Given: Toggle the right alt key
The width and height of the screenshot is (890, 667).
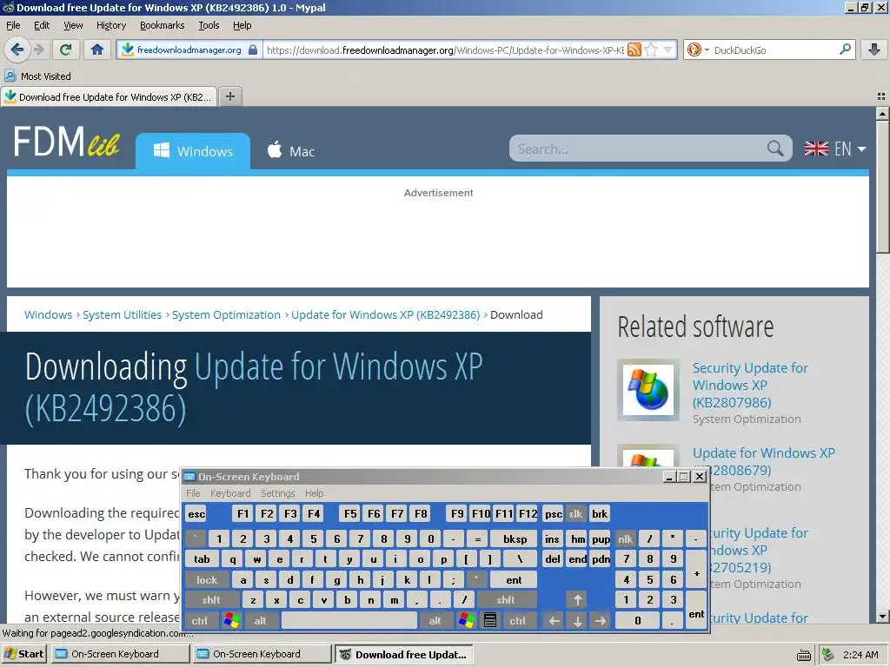Looking at the screenshot, I should click(435, 620).
